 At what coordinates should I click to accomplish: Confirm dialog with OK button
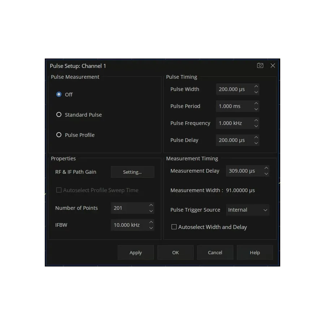[175, 252]
